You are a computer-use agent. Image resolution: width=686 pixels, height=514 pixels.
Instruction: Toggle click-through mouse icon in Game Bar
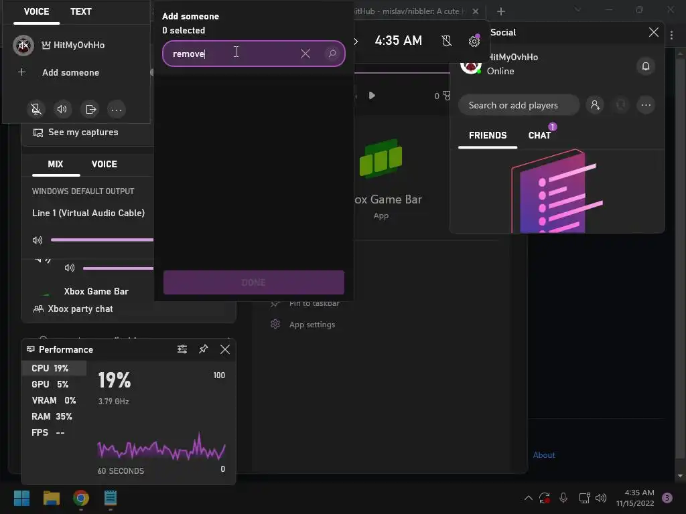tap(447, 41)
